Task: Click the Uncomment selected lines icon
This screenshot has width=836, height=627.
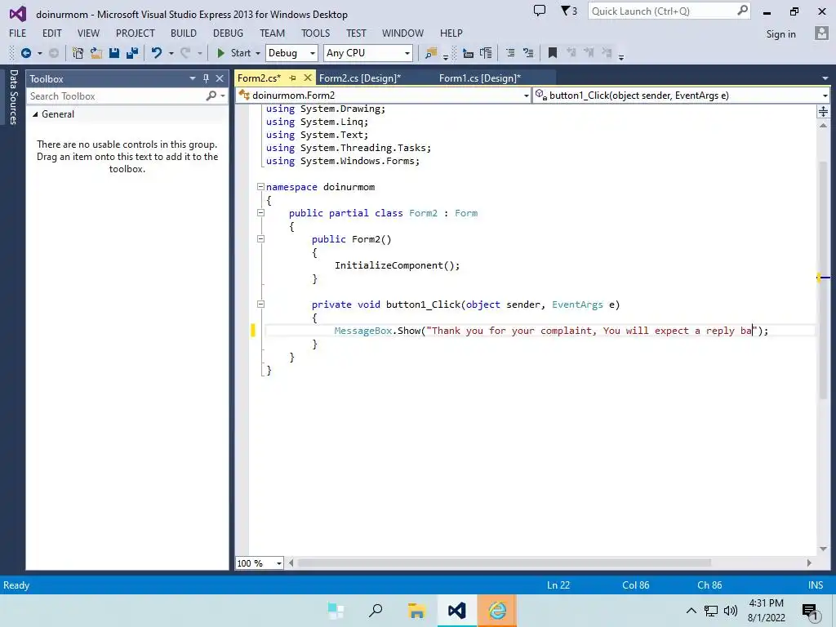Action: (528, 53)
